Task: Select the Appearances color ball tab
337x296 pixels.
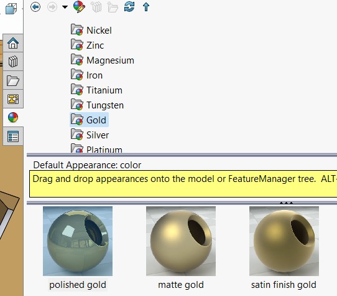Action: [13, 117]
